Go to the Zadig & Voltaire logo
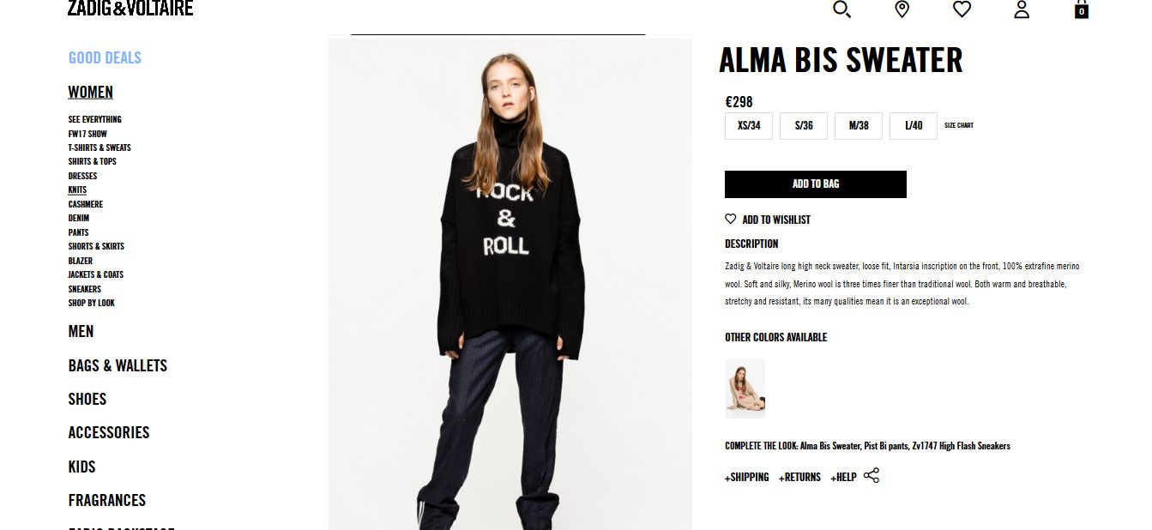1152x530 pixels. (130, 9)
